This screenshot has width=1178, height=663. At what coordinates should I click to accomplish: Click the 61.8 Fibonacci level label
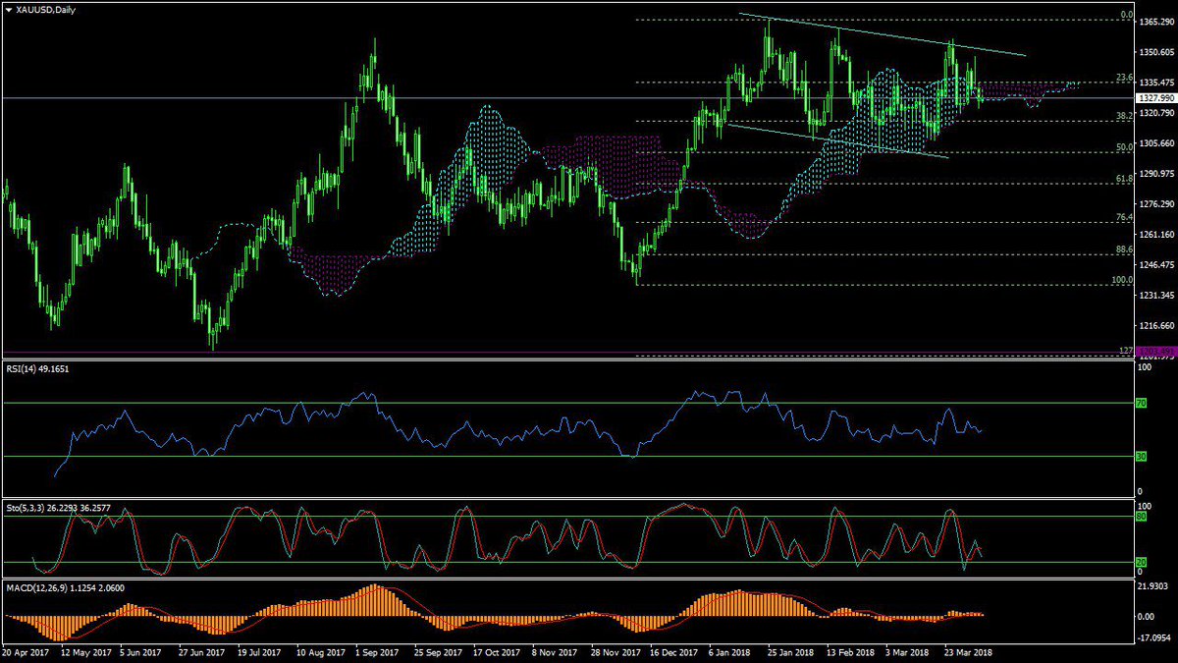1125,179
